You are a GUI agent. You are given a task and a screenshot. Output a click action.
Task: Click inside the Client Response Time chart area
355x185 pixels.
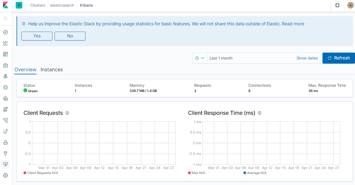point(271,143)
